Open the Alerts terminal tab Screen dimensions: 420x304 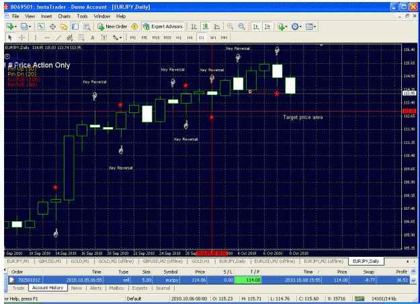pos(95,288)
